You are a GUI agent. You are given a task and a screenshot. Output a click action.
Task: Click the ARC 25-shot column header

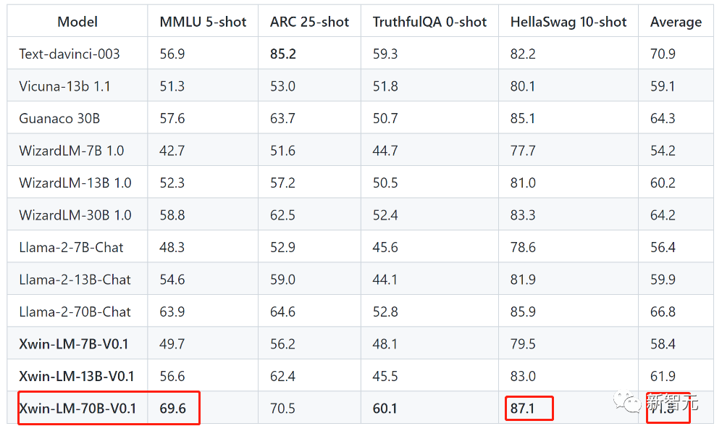(309, 22)
